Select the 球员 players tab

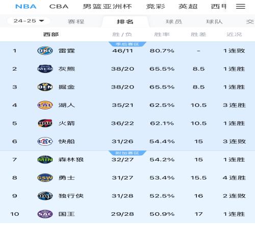173,21
